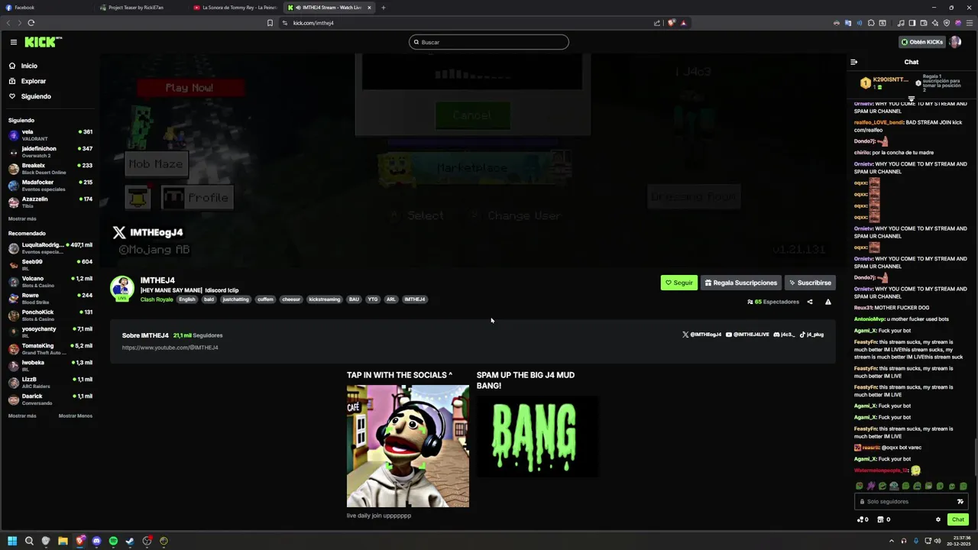Open followed channel vela
The height and width of the screenshot is (550, 978).
pos(50,134)
